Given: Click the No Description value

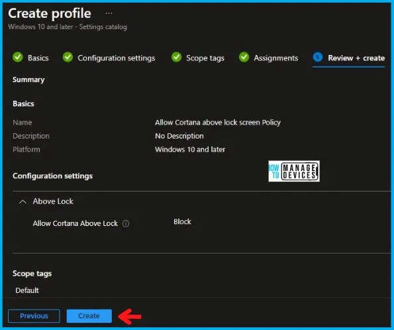Looking at the screenshot, I should pos(179,136).
